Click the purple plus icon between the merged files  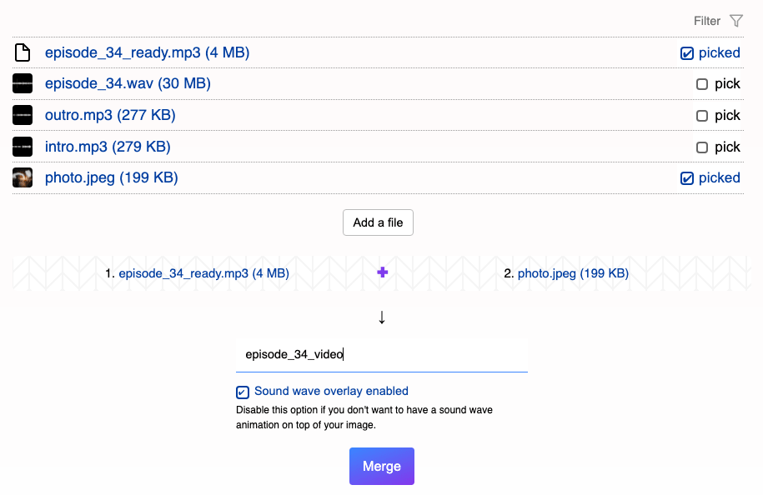pos(383,272)
